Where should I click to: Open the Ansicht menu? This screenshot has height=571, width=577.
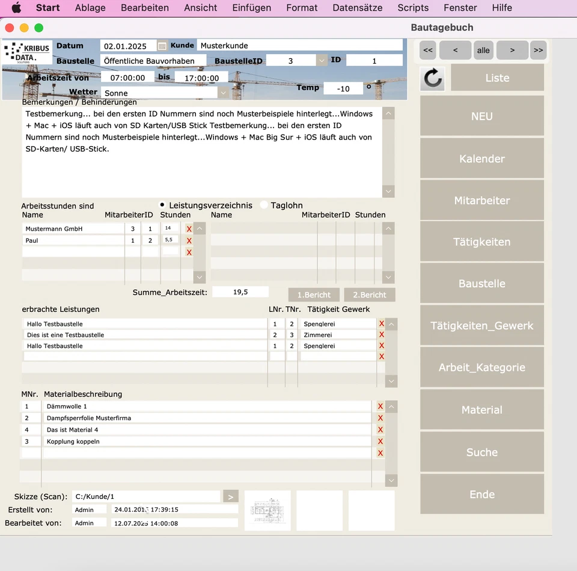coord(201,8)
